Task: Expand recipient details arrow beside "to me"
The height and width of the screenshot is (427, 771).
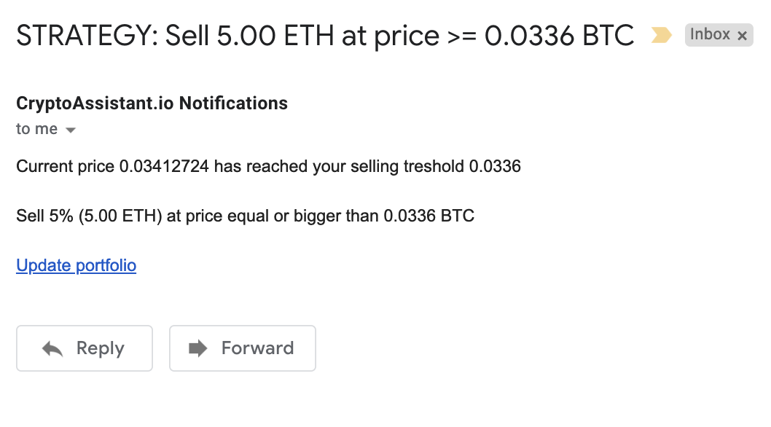Action: [71, 130]
